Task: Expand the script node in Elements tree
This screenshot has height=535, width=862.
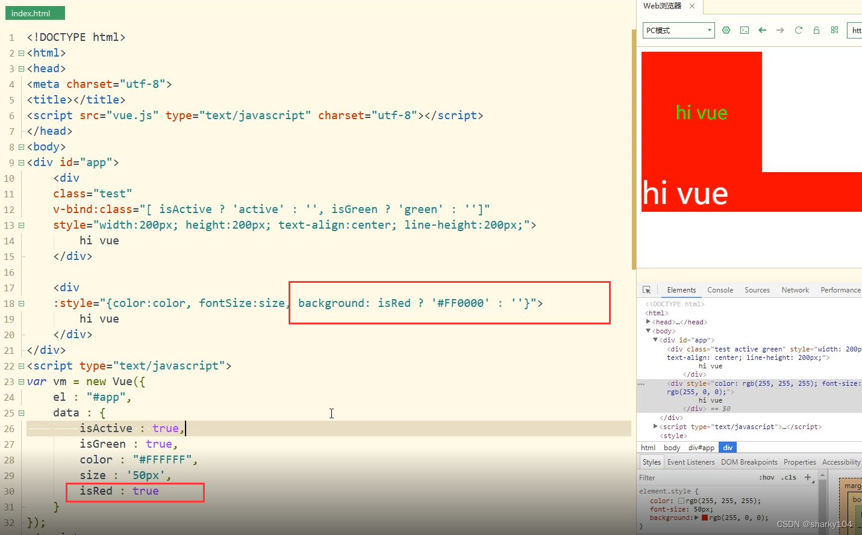Action: [655, 427]
